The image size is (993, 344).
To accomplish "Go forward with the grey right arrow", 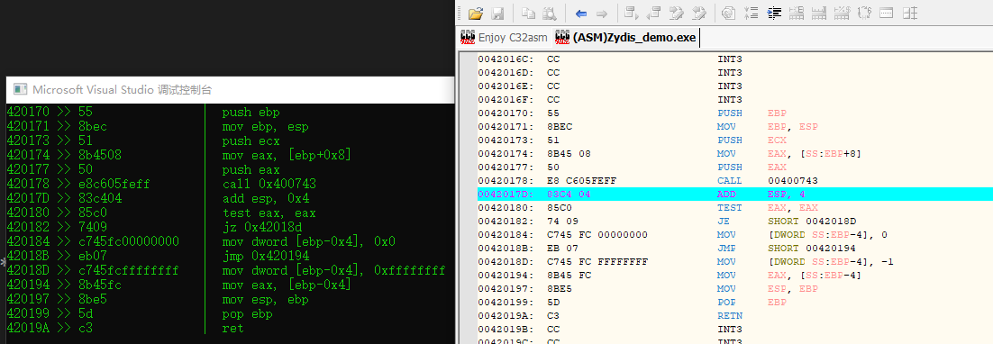I will click(x=602, y=14).
